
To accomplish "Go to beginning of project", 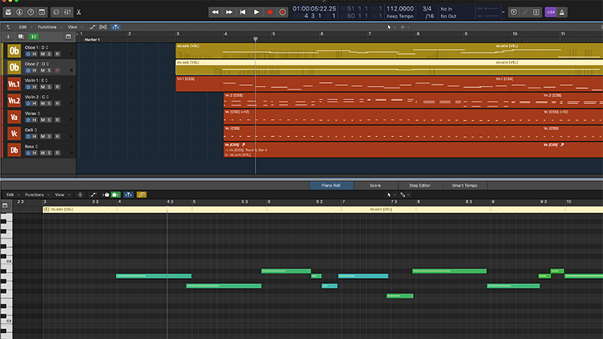I will coord(243,12).
